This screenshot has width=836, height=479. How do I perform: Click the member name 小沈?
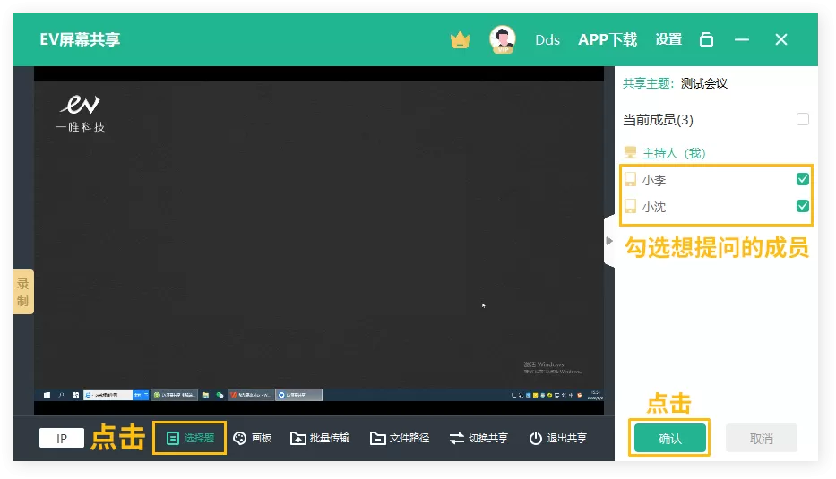click(x=654, y=207)
